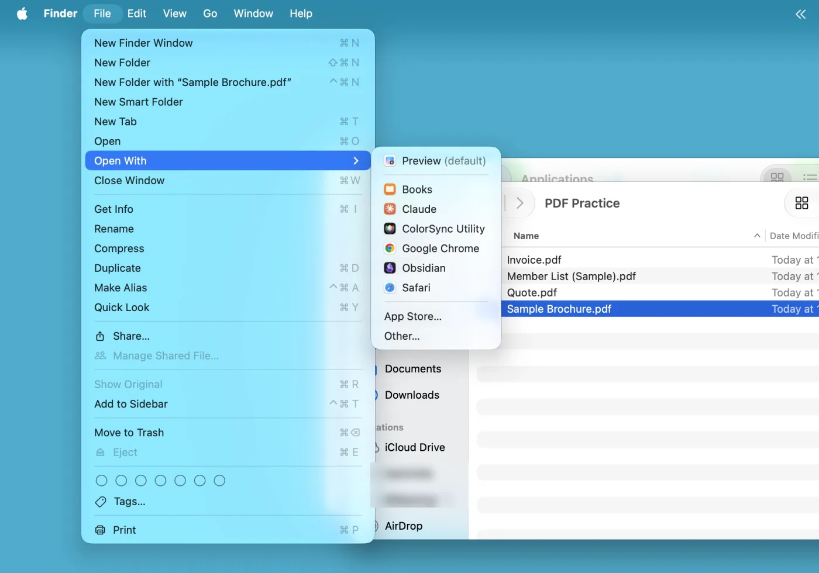Click the Claude app icon
Image resolution: width=819 pixels, height=573 pixels.
390,209
